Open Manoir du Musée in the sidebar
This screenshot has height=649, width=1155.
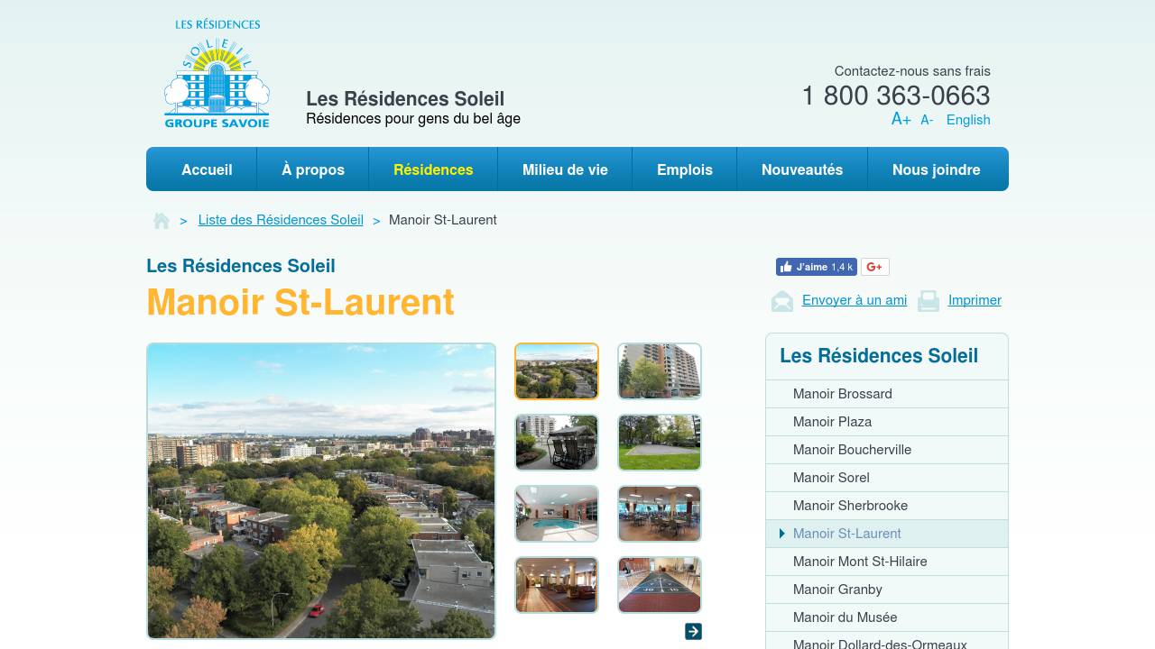tap(887, 617)
